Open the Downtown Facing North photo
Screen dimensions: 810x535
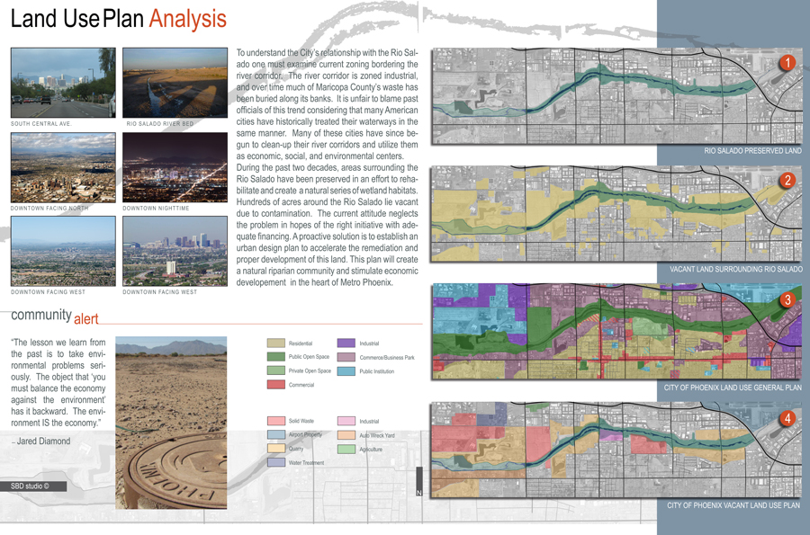tap(63, 168)
